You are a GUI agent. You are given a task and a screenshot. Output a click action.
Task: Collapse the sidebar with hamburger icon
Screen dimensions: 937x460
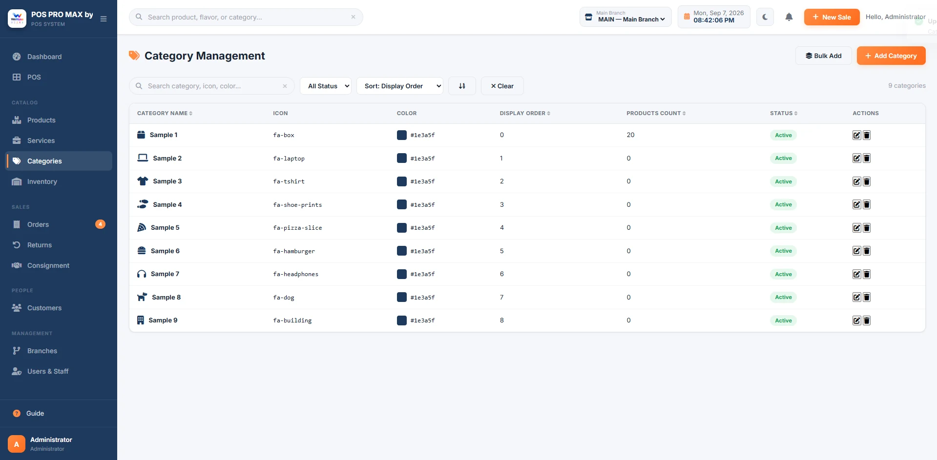(x=104, y=19)
